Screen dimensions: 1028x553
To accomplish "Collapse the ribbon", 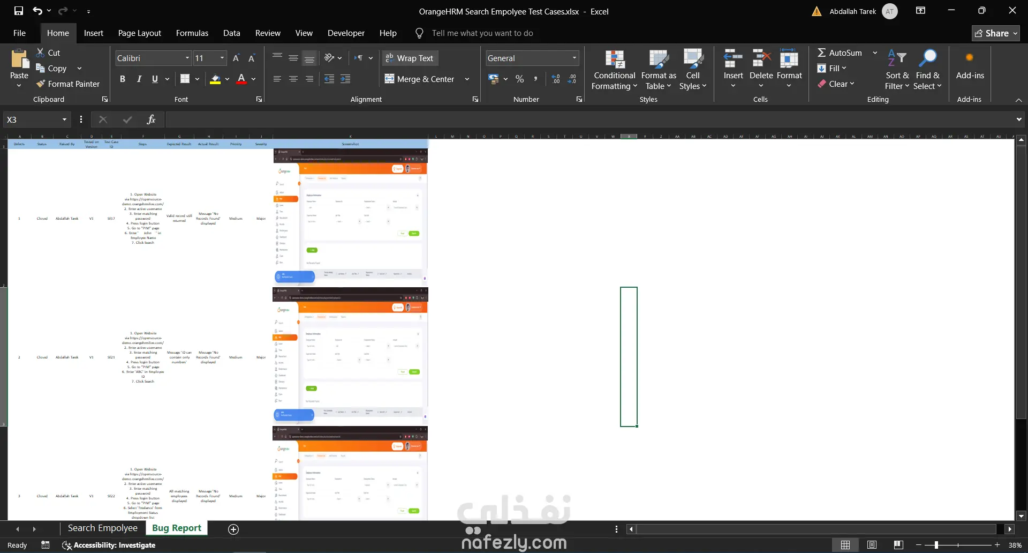I will click(x=1018, y=100).
